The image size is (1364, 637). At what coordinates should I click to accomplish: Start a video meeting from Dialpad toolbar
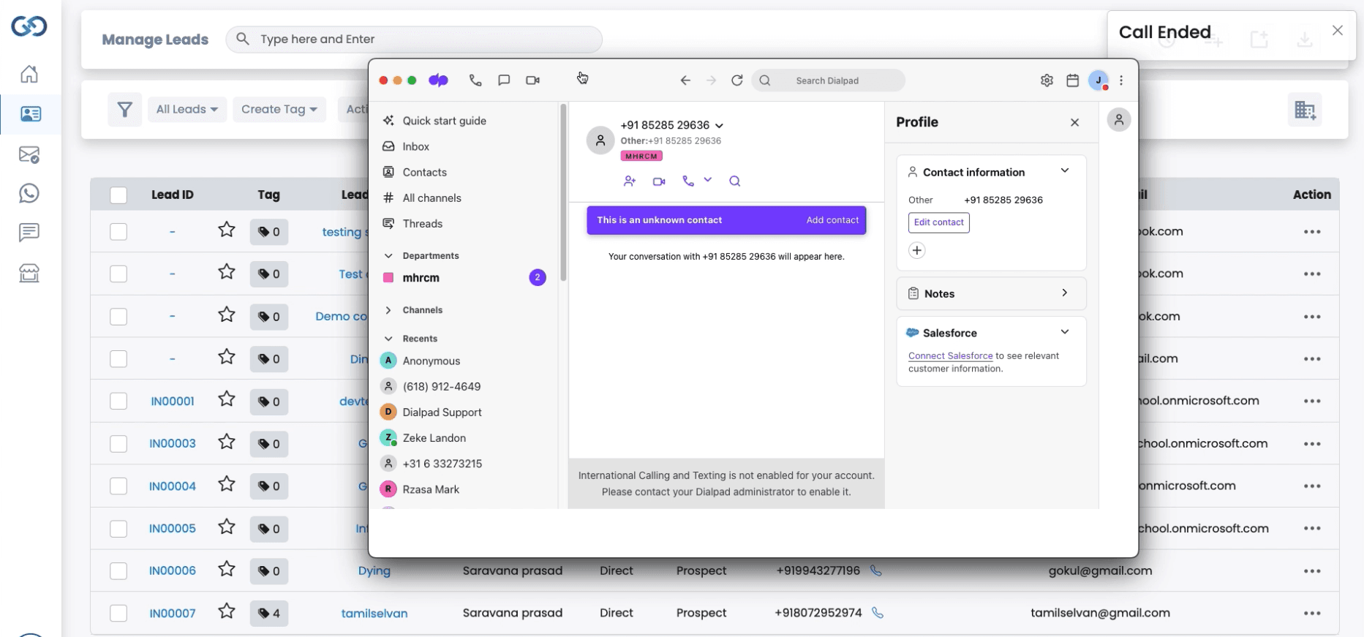click(532, 80)
